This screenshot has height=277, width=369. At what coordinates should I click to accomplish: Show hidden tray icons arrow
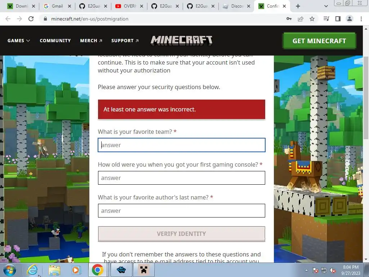[x=306, y=270]
